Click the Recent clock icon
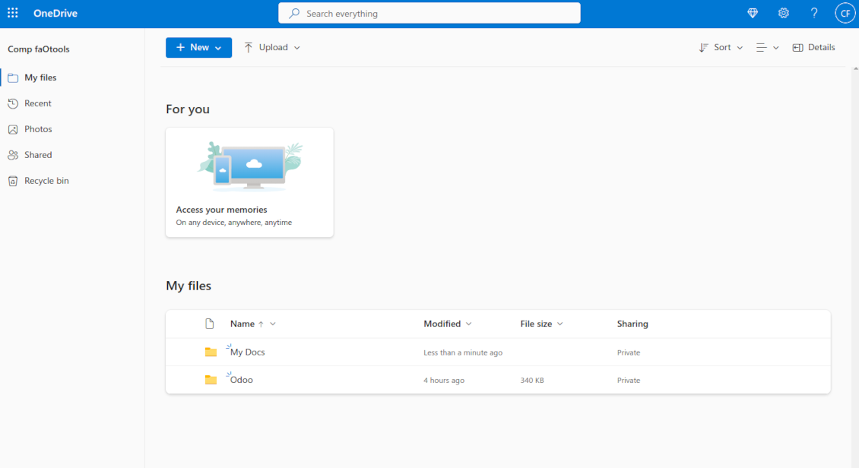 point(13,103)
